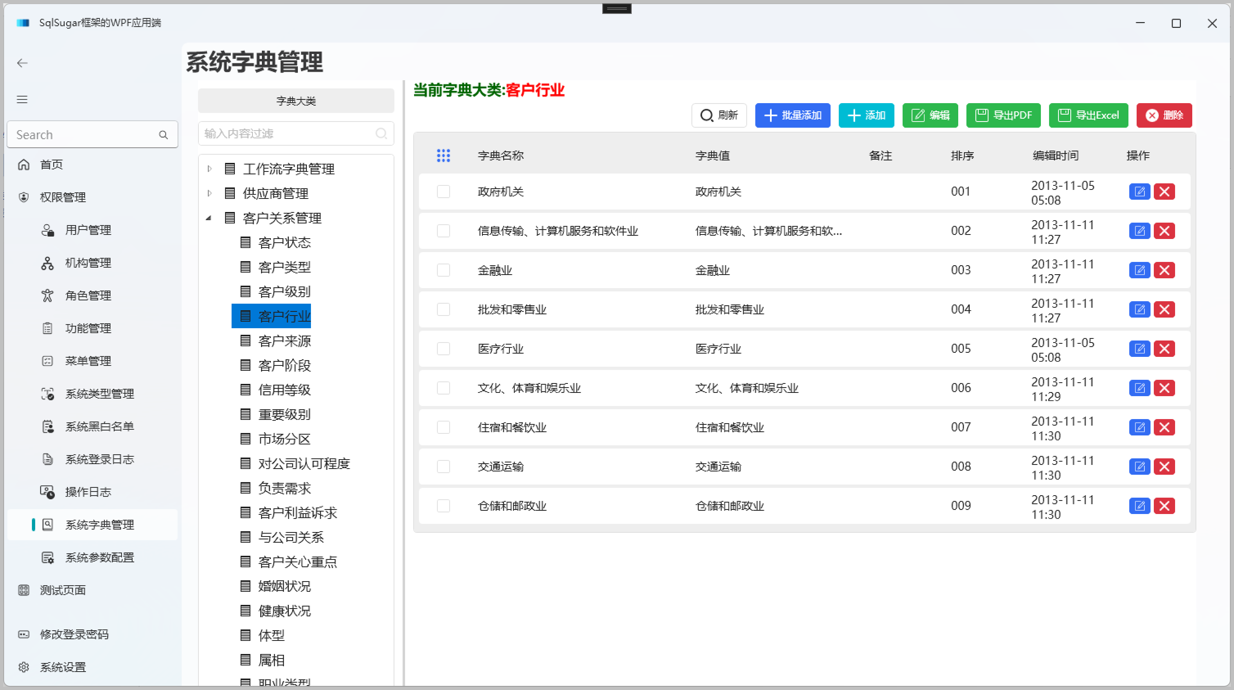This screenshot has height=690, width=1234.
Task: Go to 首页 in sidebar
Action: pyautogui.click(x=92, y=165)
